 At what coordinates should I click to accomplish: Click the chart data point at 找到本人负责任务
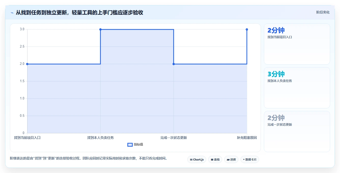101,30
